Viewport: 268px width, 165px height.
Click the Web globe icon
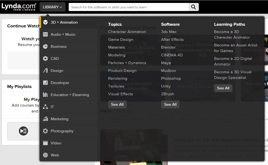click(46, 155)
